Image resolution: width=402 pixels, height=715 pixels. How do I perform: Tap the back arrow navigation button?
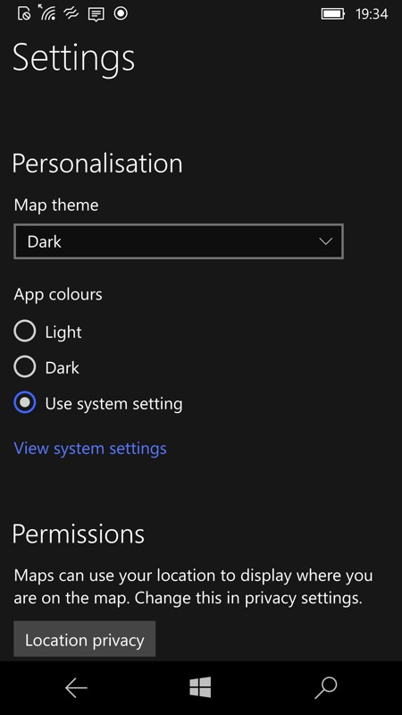[76, 688]
